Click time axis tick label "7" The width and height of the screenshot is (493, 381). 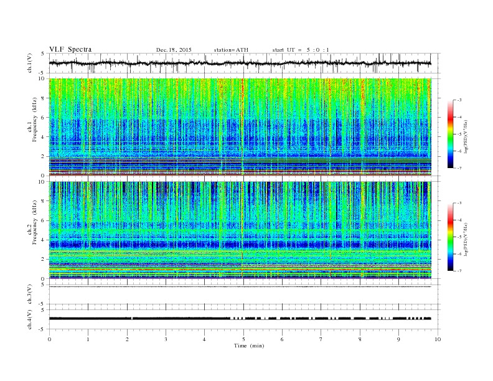321,339
